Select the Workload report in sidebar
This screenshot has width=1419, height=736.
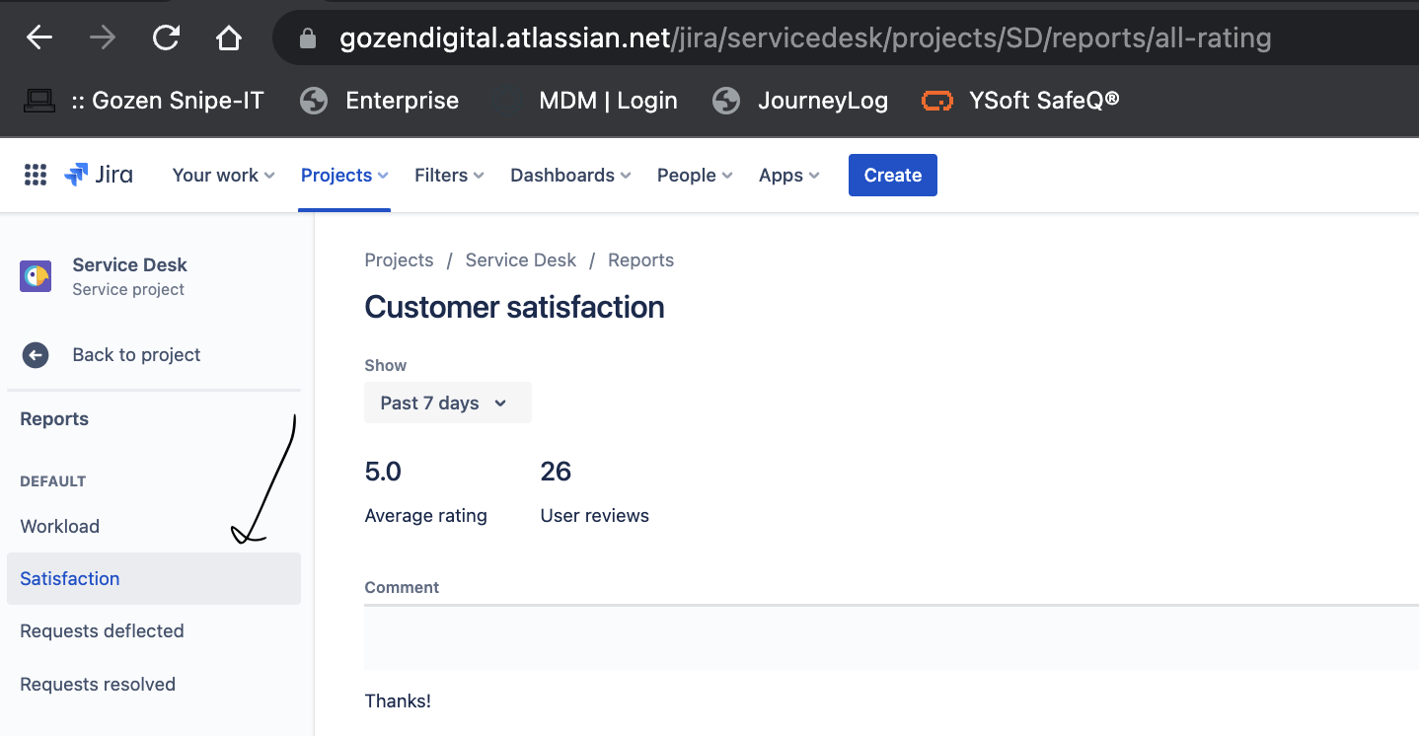point(59,526)
